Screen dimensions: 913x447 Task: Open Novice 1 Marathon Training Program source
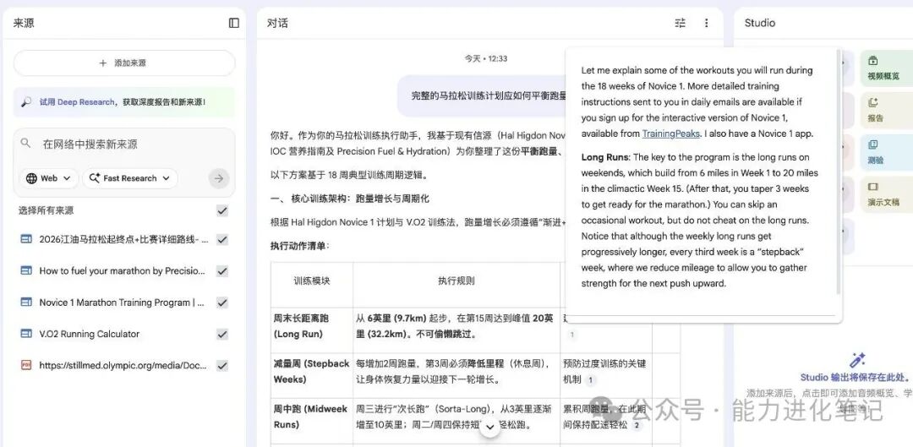[x=122, y=302]
